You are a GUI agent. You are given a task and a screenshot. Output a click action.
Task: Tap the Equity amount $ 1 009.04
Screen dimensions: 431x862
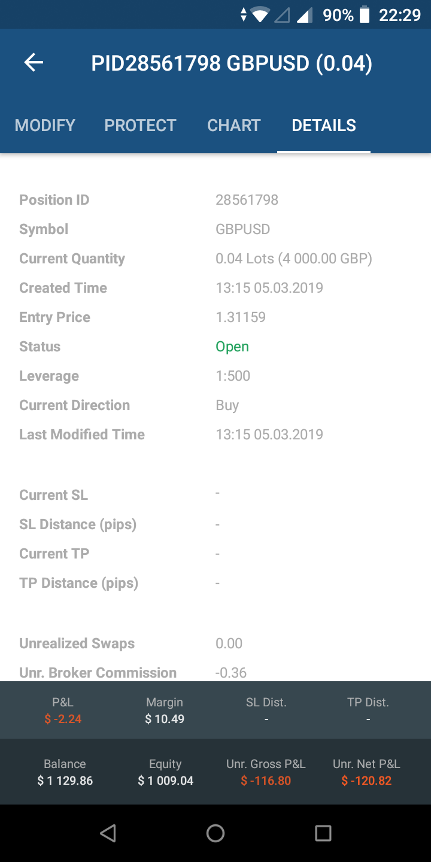(x=165, y=781)
